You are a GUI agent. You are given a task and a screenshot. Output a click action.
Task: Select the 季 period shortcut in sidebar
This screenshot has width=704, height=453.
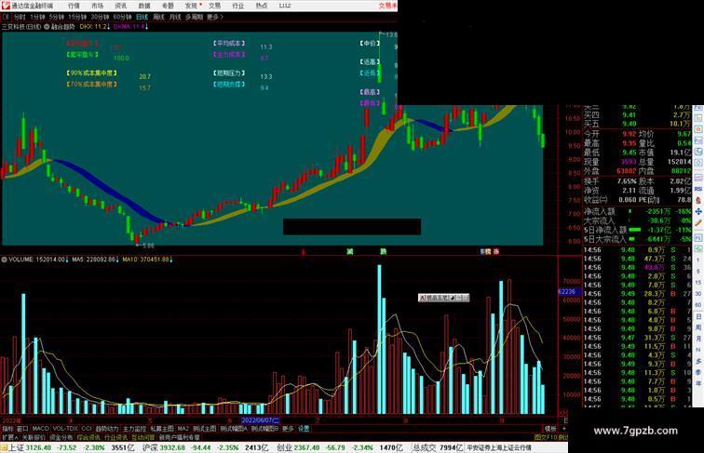[698, 372]
